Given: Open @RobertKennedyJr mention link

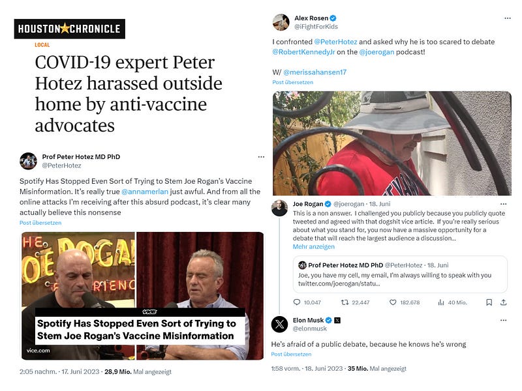Looking at the screenshot, I should 303,52.
